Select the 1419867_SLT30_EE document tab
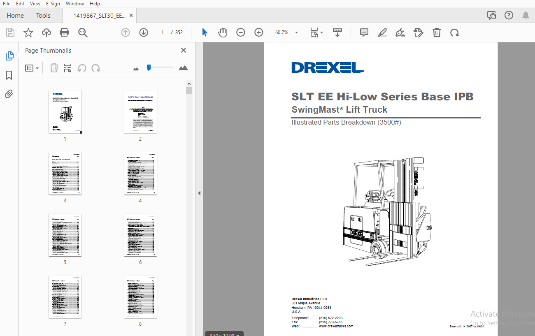 coord(99,16)
